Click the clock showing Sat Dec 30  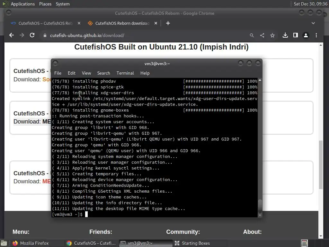coord(311,4)
